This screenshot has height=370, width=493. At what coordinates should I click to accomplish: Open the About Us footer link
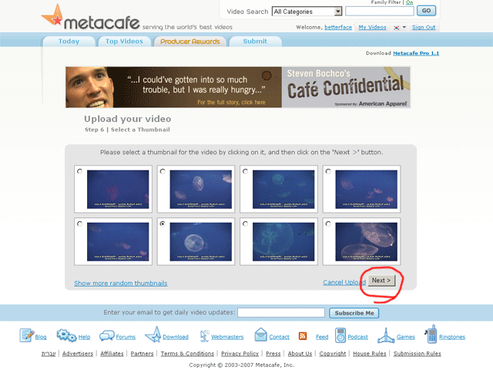[x=300, y=354]
